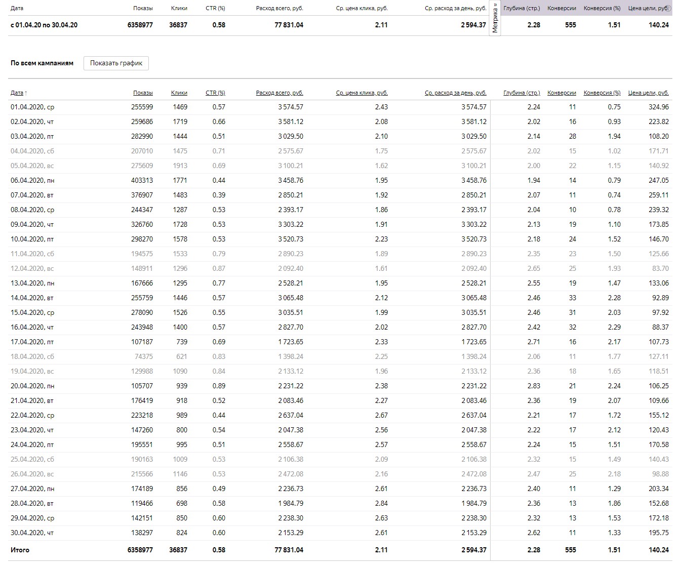Select date cell 01.04.2020, ср

(32, 107)
